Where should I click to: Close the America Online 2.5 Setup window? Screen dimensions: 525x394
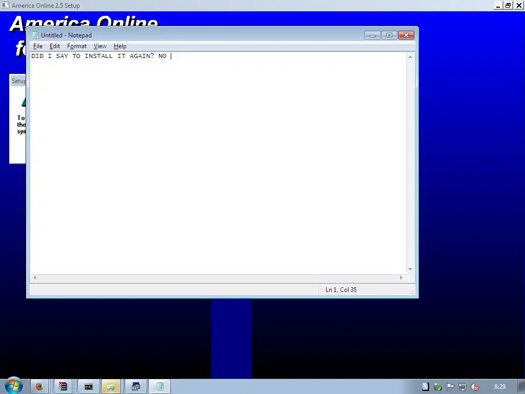519,5
